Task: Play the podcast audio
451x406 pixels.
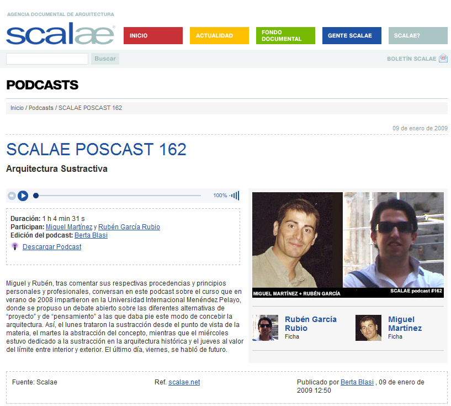Action: 23,196
